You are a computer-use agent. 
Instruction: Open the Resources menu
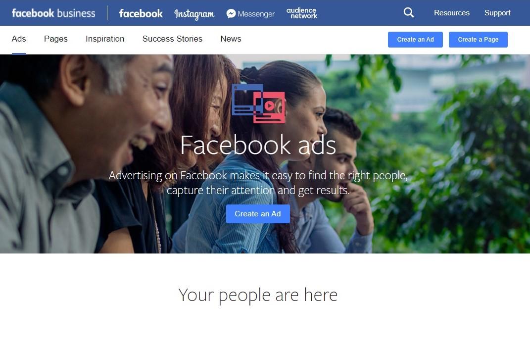click(452, 13)
